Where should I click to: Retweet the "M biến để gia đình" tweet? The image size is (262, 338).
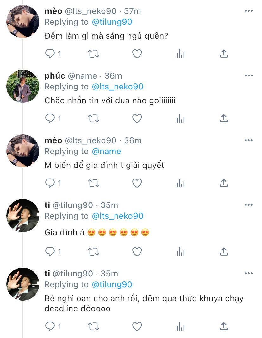(93, 183)
